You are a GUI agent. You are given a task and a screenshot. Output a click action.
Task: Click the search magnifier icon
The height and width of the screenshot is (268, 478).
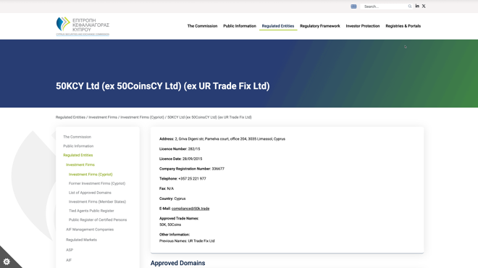point(410,7)
